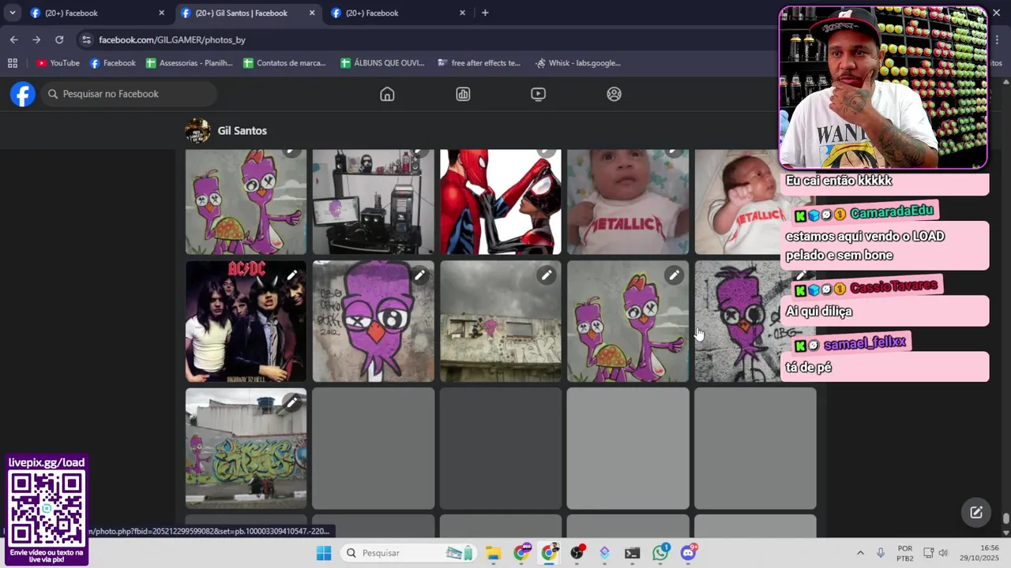Viewport: 1011px width, 568px height.
Task: Open the terminal app in the taskbar
Action: [x=632, y=553]
